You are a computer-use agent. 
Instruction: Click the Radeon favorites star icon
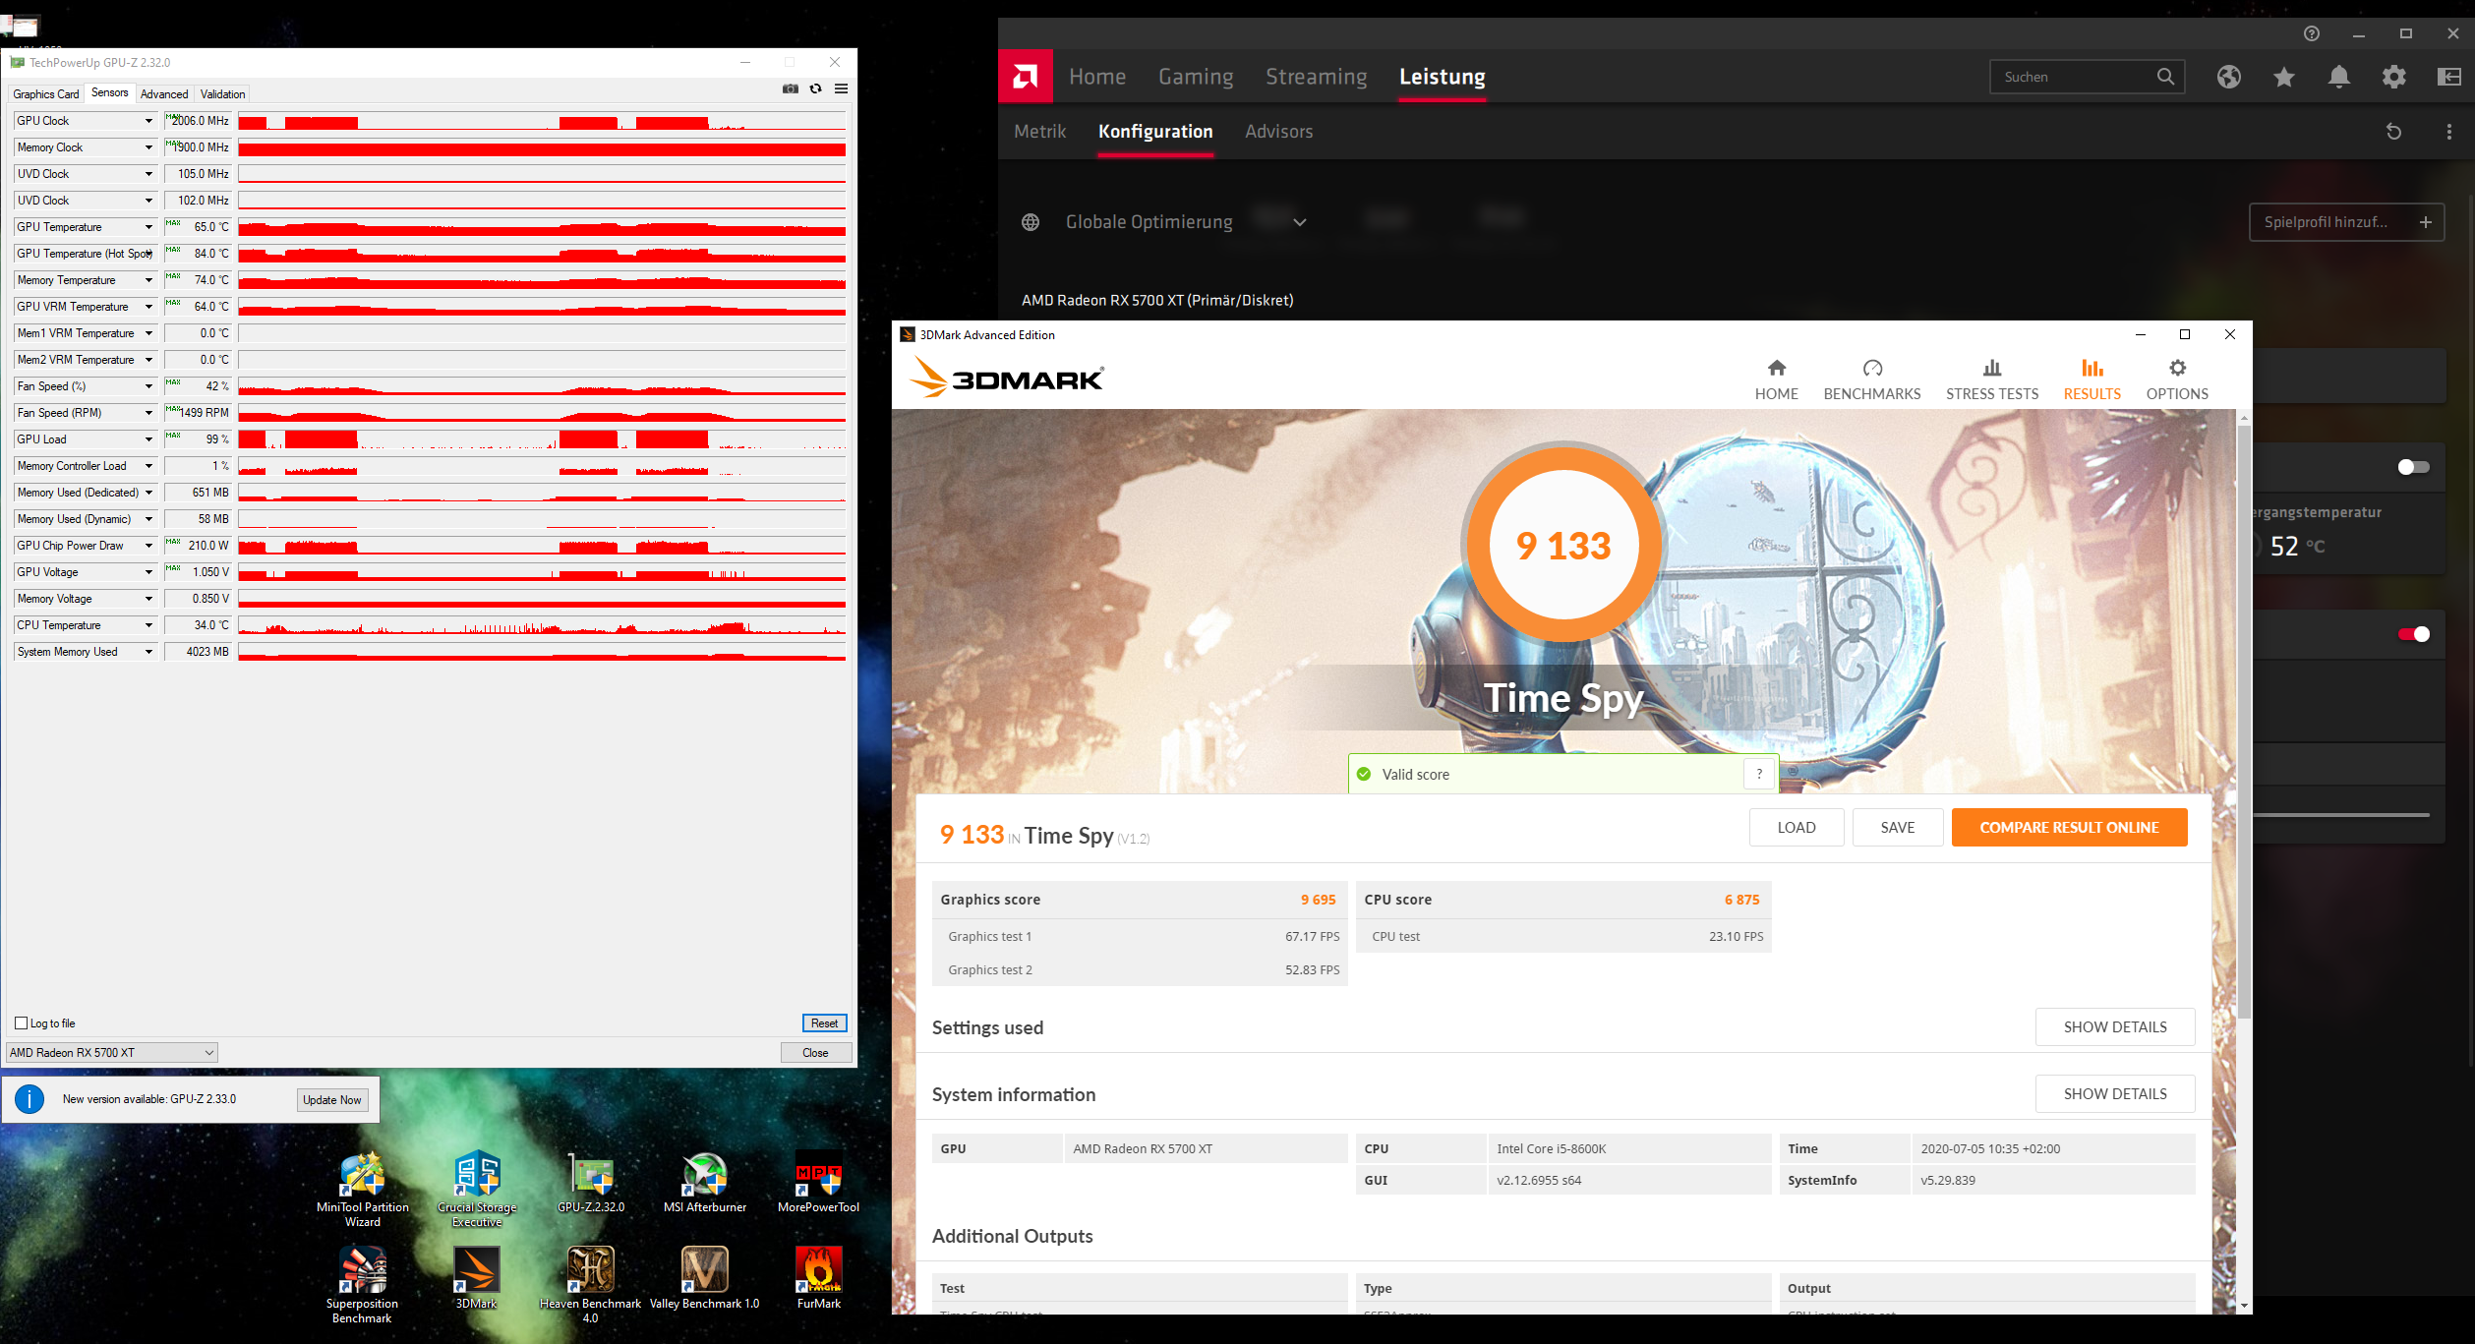2283,77
